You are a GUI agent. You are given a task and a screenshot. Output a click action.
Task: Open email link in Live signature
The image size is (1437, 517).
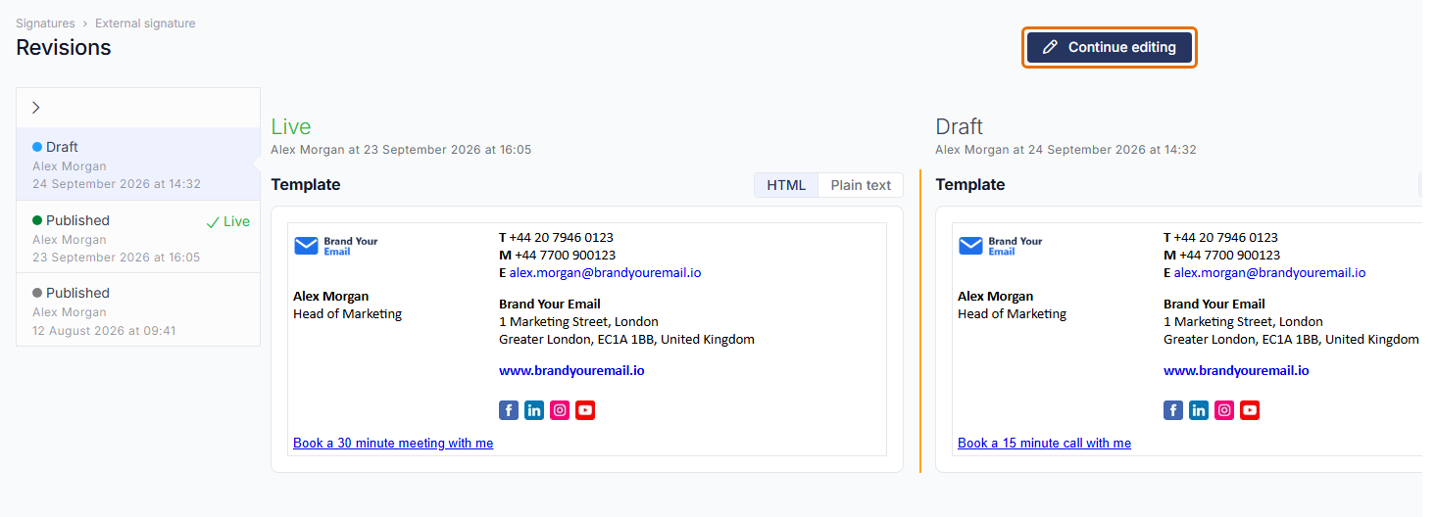pyautogui.click(x=605, y=273)
